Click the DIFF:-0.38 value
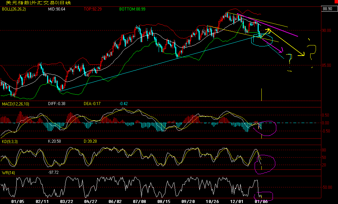The width and height of the screenshot is (338, 204). click(57, 104)
